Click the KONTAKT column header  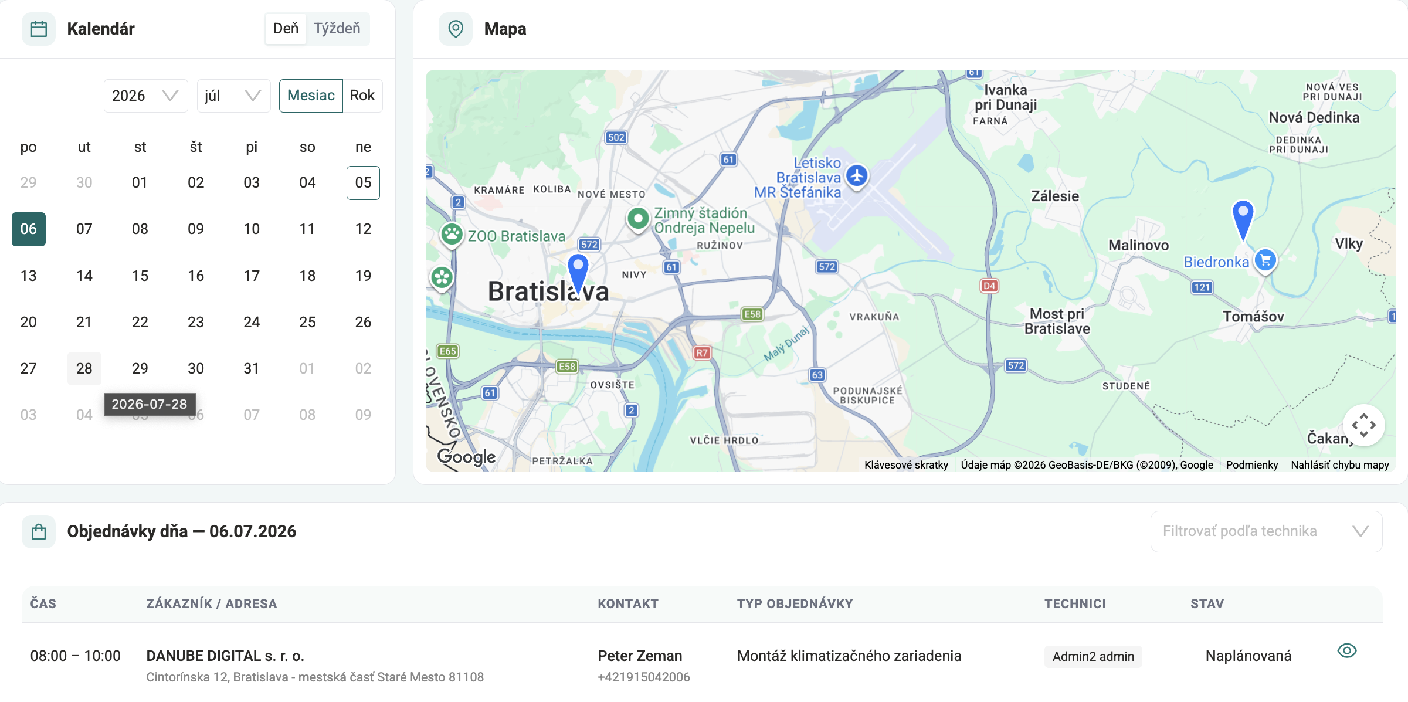coord(628,604)
